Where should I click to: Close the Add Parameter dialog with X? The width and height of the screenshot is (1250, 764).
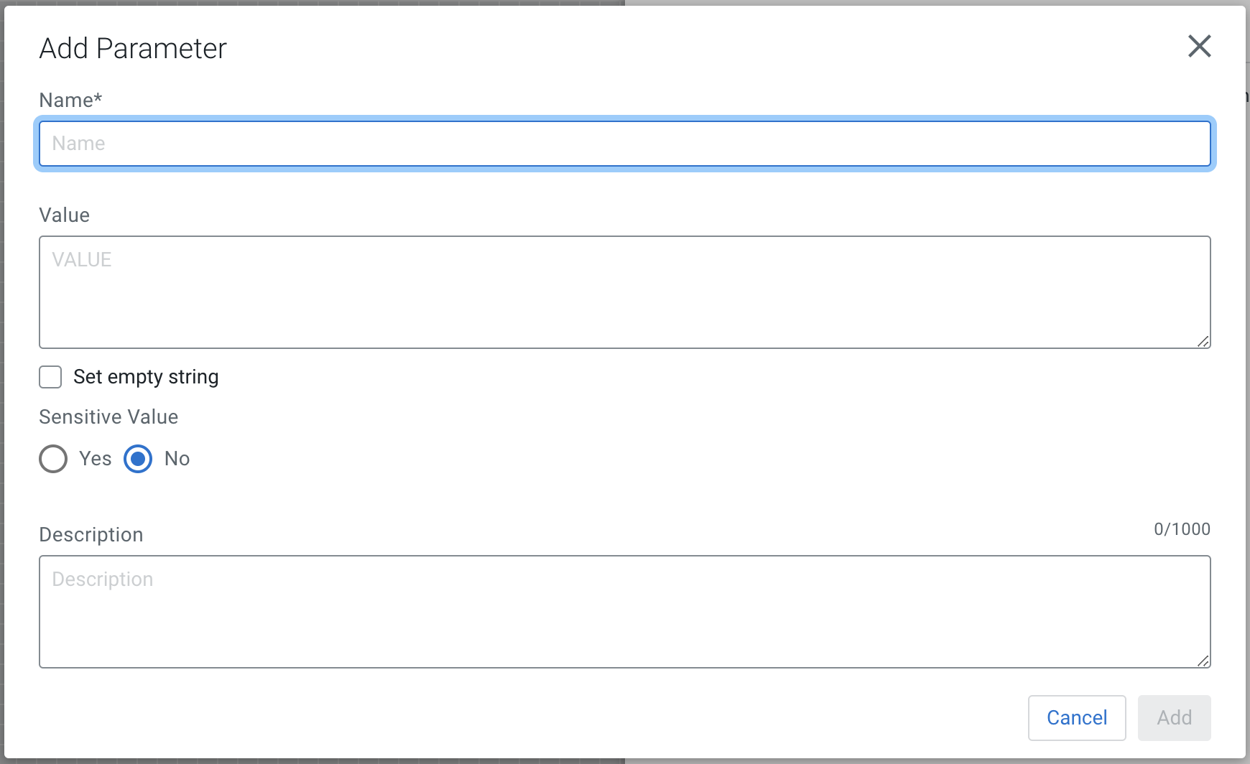tap(1199, 47)
